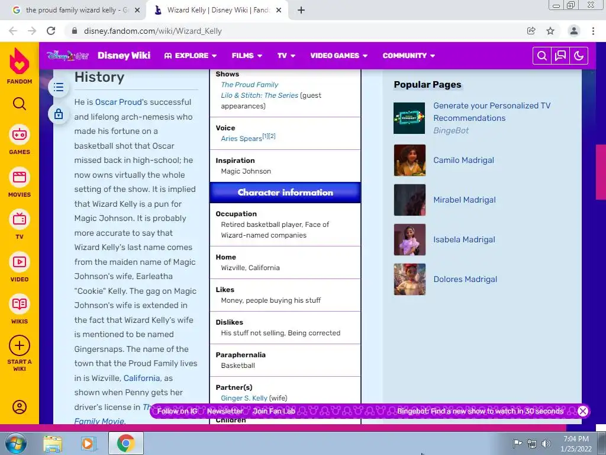Open the user profile icon in Fandom sidebar

pyautogui.click(x=20, y=407)
